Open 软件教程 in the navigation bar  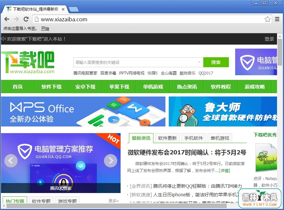click(221, 87)
